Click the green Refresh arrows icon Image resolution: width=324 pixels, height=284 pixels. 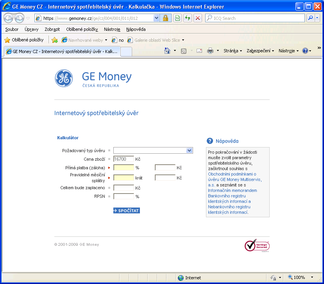[188, 18]
